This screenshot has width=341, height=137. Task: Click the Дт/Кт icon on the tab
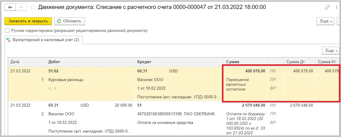tap(8, 40)
